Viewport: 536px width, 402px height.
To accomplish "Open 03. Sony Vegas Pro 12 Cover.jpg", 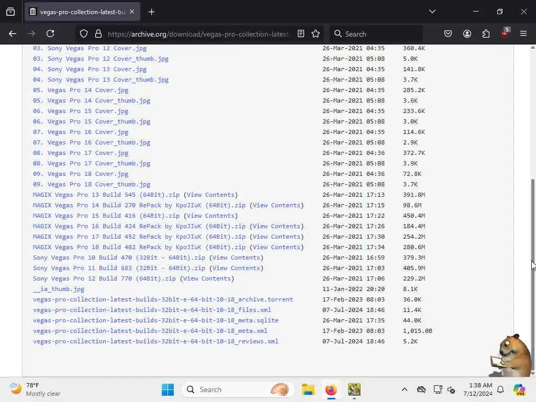I will point(90,48).
